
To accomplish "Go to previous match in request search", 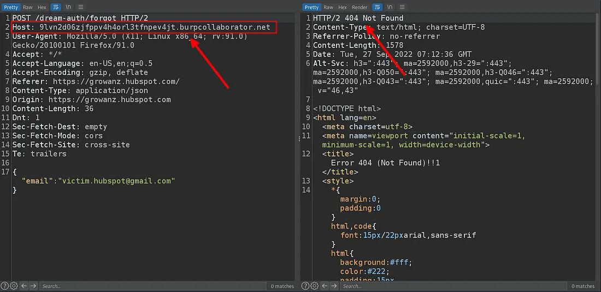I will [x=24, y=286].
